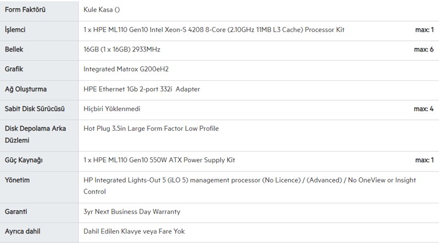Select the İşlemci row label
Viewport: 440px width, 243px height.
pyautogui.click(x=15, y=30)
